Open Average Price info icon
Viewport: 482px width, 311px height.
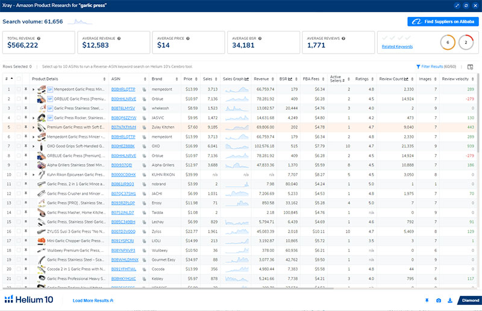pos(188,39)
